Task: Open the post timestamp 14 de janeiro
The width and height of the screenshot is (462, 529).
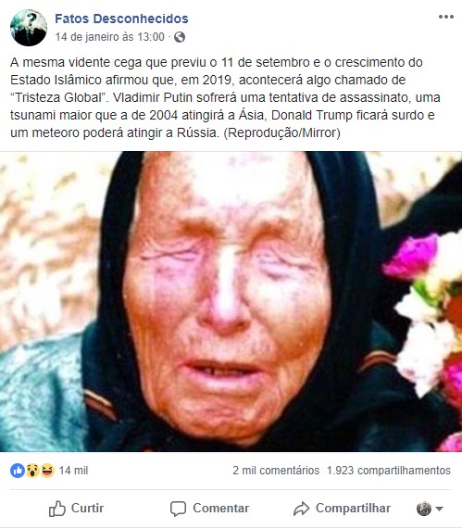Action: tap(110, 37)
